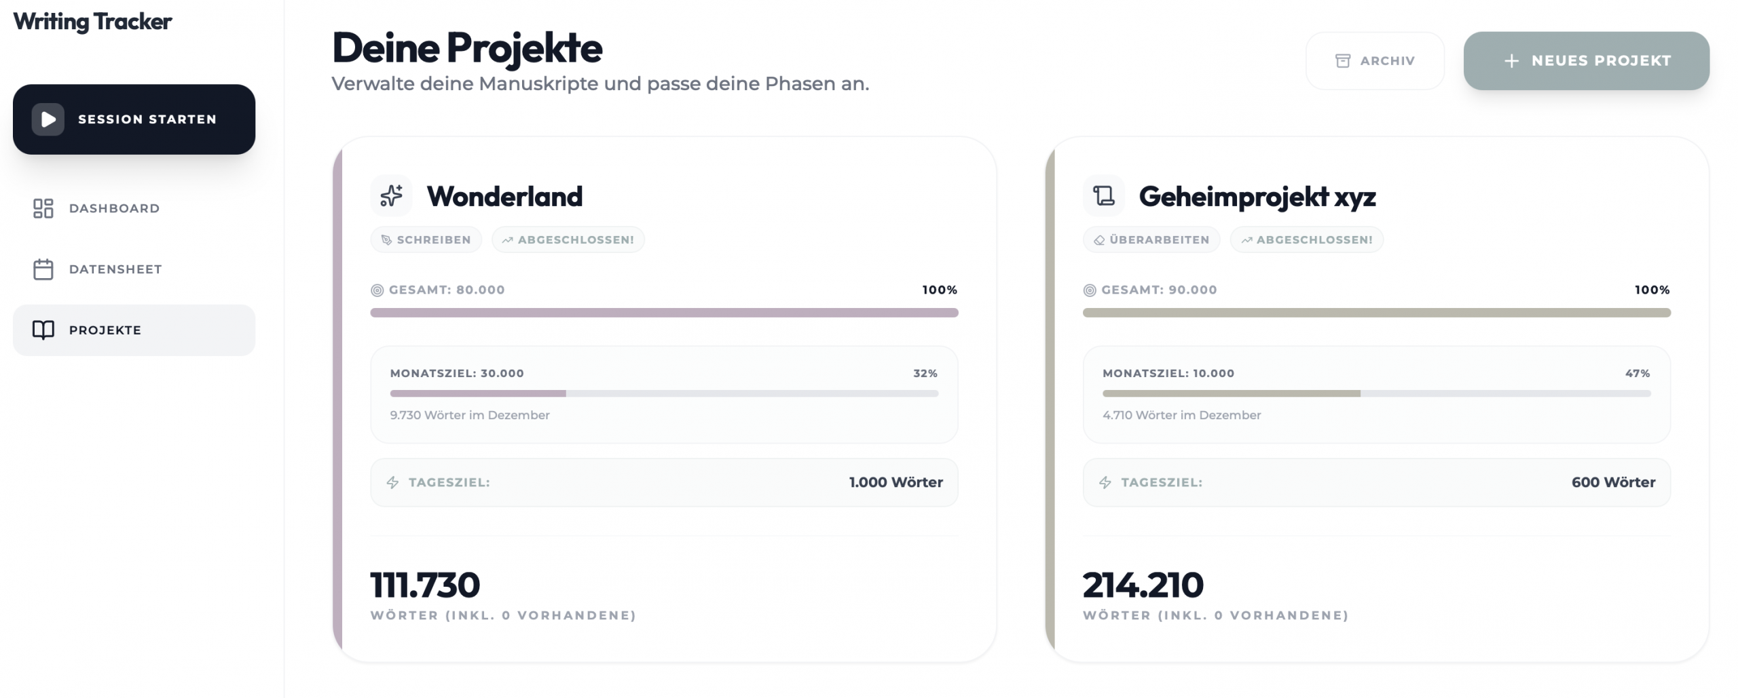Create a project with Neues Projekt

tap(1586, 61)
